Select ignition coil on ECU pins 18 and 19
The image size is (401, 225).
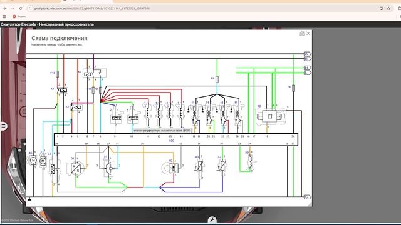tap(195, 115)
